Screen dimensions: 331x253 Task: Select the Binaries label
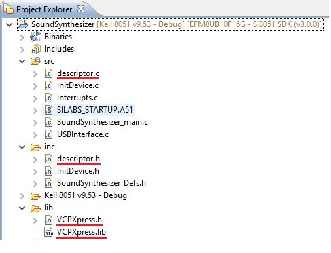coord(58,37)
